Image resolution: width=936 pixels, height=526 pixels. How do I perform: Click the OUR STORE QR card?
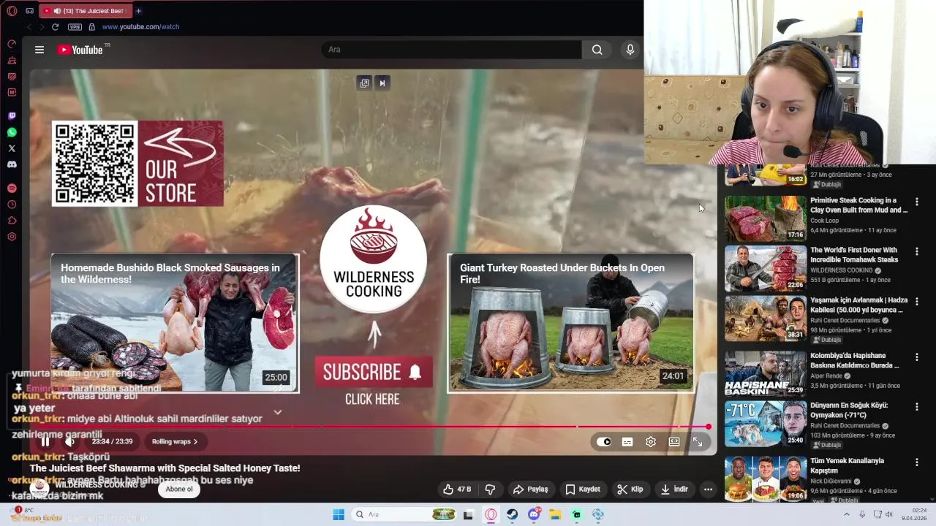[x=137, y=164]
